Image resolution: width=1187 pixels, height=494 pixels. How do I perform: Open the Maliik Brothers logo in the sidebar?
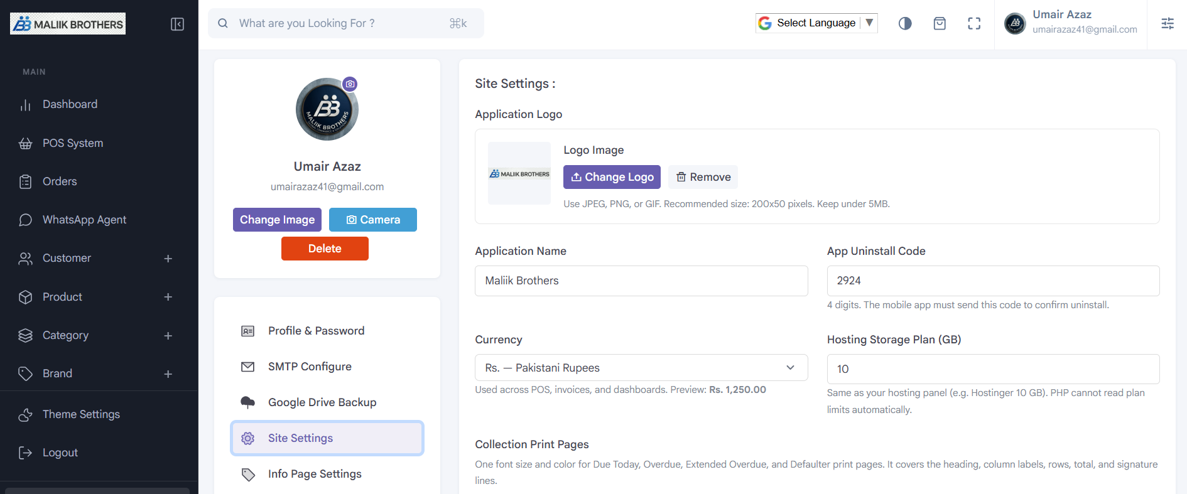coord(68,24)
